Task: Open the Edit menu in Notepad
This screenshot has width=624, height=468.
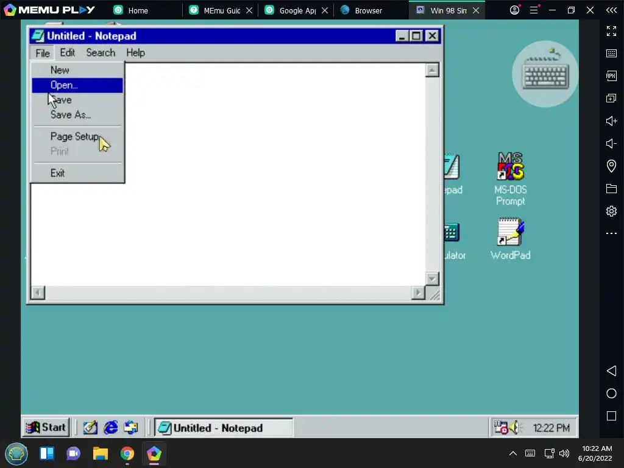Action: coord(67,52)
